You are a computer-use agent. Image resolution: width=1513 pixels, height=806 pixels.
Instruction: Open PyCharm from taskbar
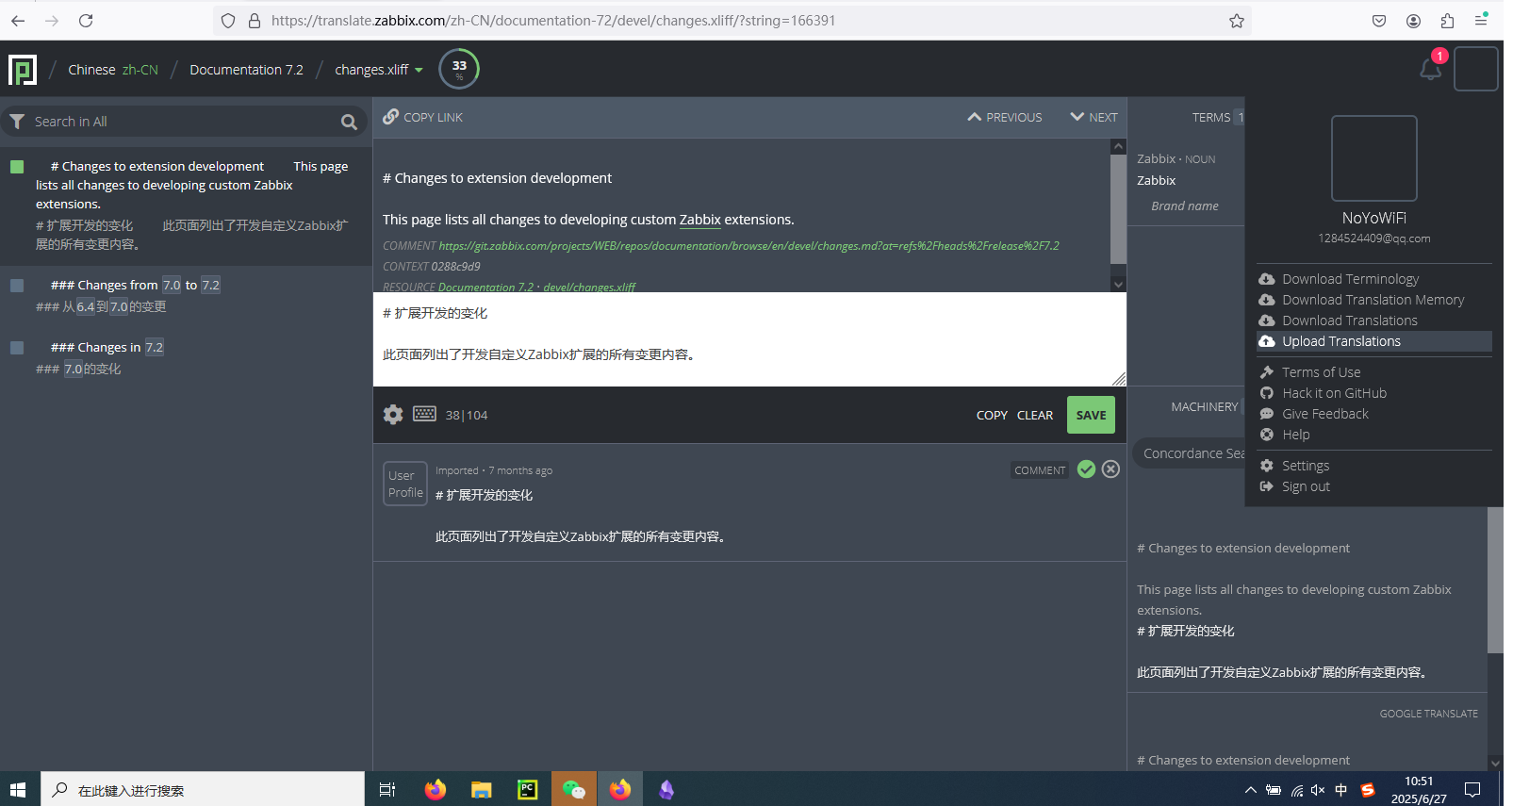pos(528,790)
